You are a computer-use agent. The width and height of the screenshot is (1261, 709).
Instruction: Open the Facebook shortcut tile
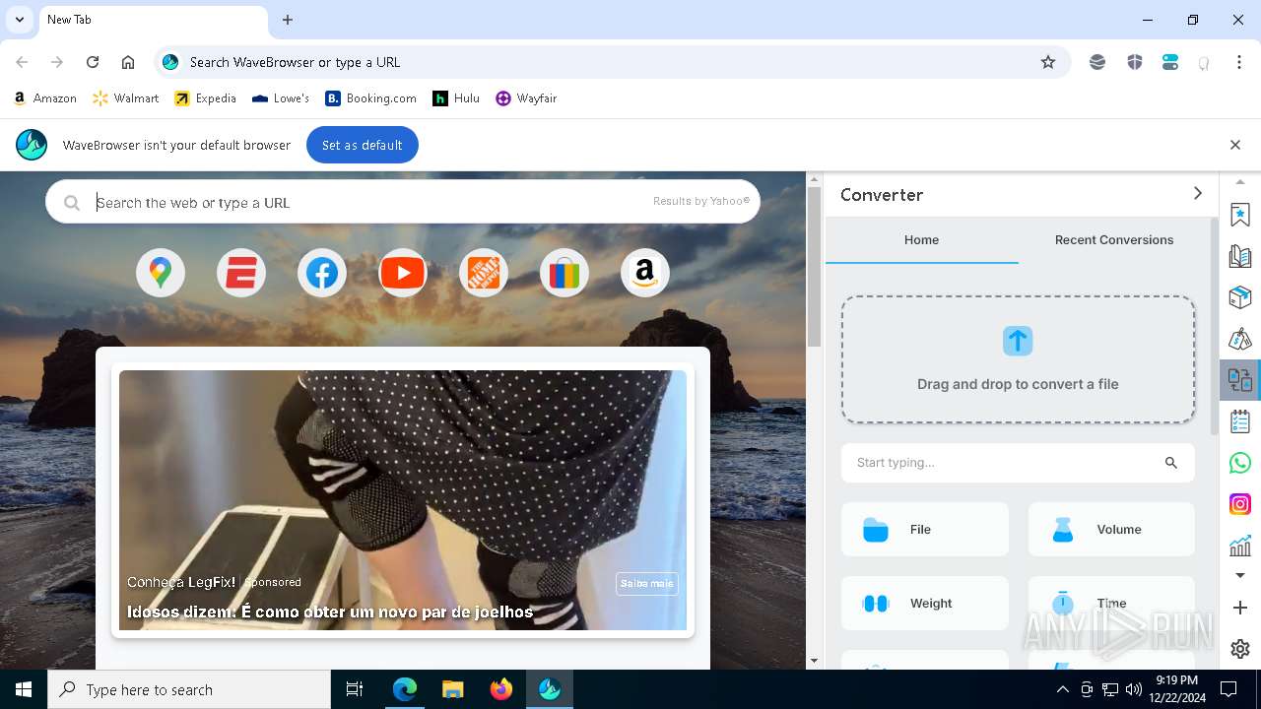click(322, 273)
